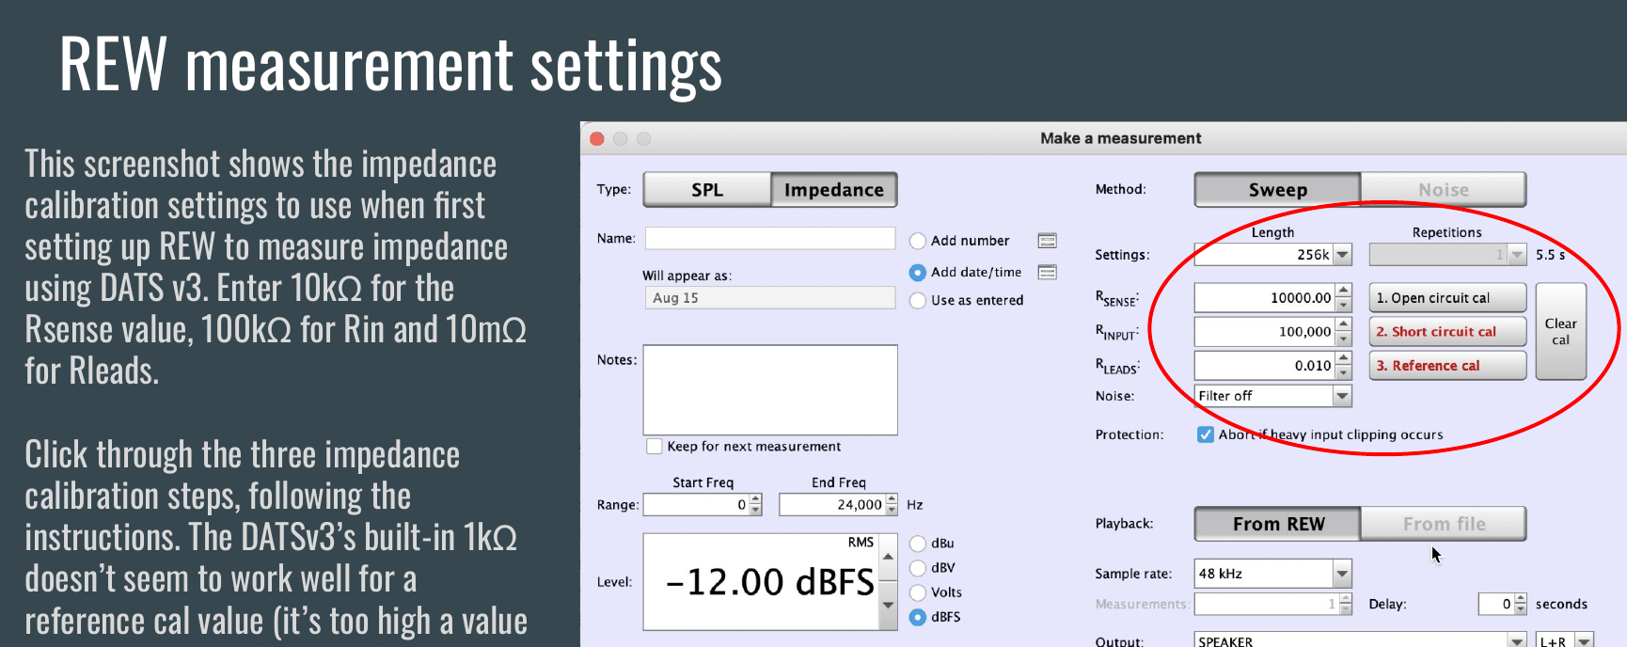Run the 1. Open circuit cal
Viewport: 1627px width, 647px height.
1447,298
